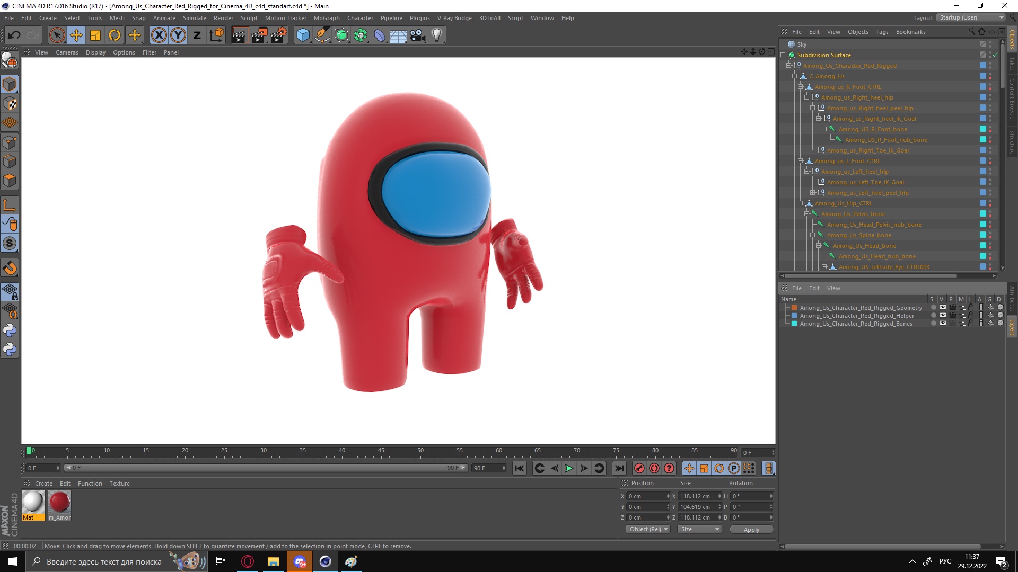
Task: Go to start of animation
Action: pos(520,468)
